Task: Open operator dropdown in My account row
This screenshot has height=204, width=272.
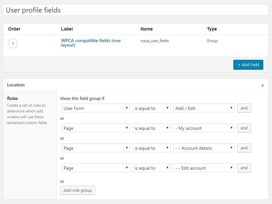Action: pyautogui.click(x=151, y=128)
